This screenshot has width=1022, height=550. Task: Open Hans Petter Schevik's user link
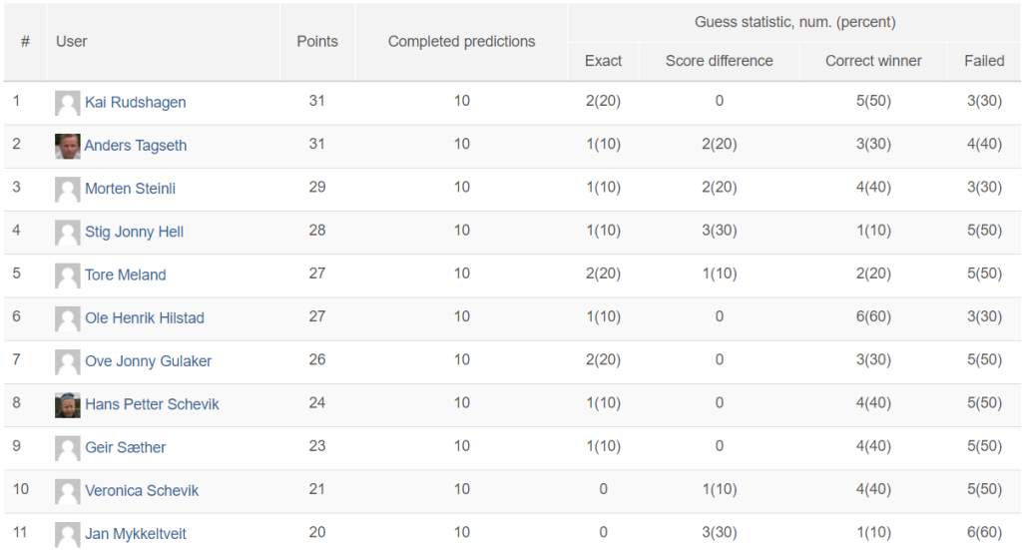click(x=152, y=404)
